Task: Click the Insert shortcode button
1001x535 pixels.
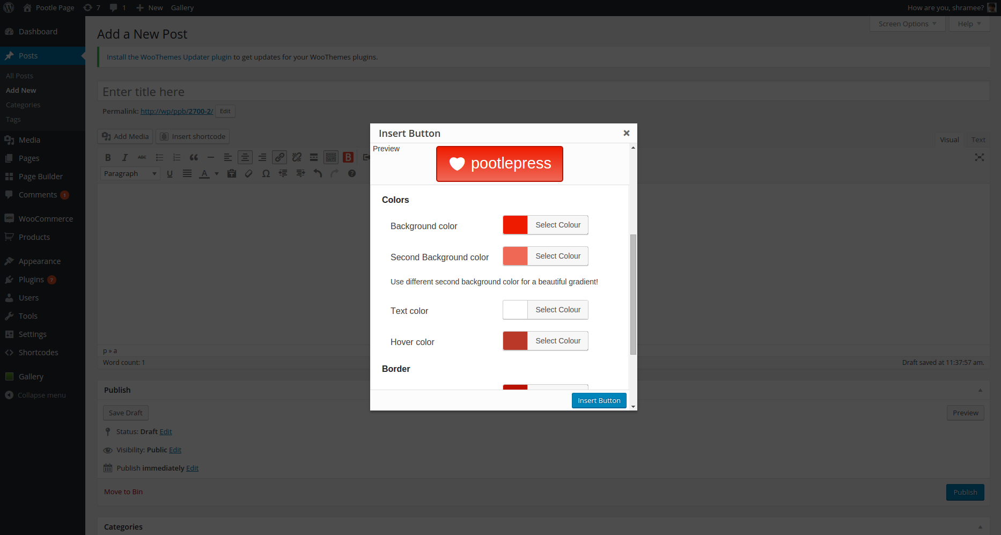Action: click(x=193, y=136)
